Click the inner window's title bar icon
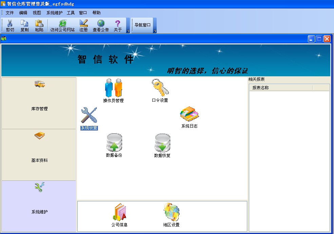The width and height of the screenshot is (334, 234). point(4,39)
